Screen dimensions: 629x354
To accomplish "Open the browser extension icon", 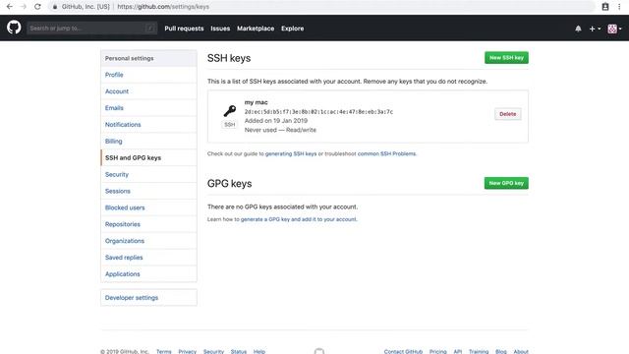I will tap(605, 7).
